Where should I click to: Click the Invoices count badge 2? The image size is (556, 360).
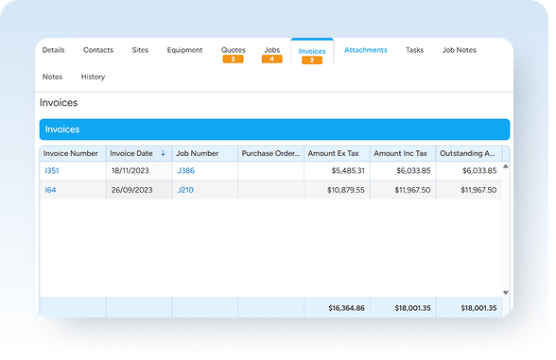coord(312,60)
